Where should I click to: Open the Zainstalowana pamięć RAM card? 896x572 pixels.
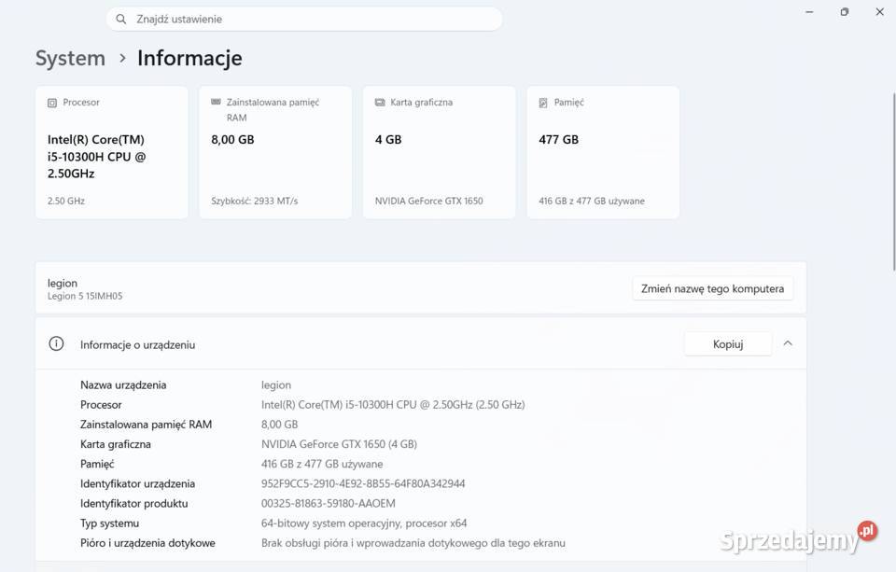coord(275,152)
